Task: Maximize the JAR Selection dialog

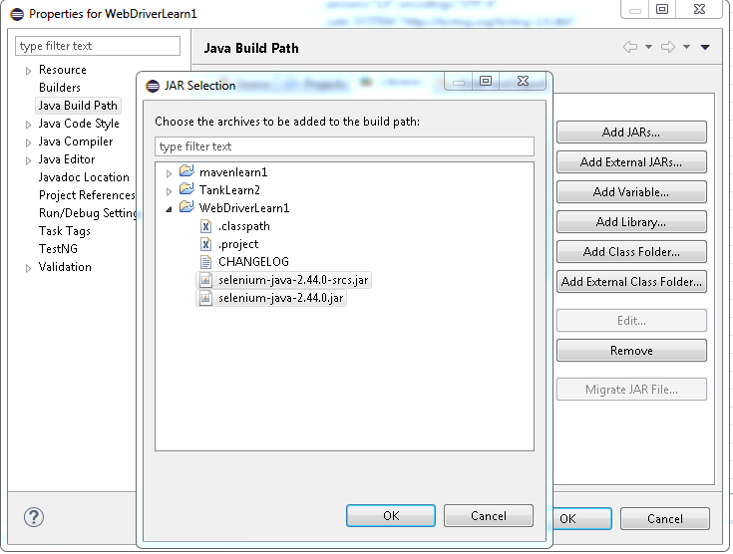Action: [x=486, y=82]
